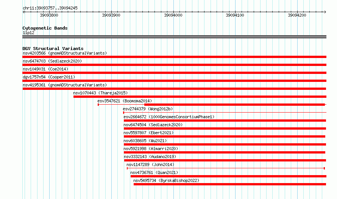This screenshot has height=199, width=337.
Task: Click the thick red bar under esv3547621
Action: [234, 105]
